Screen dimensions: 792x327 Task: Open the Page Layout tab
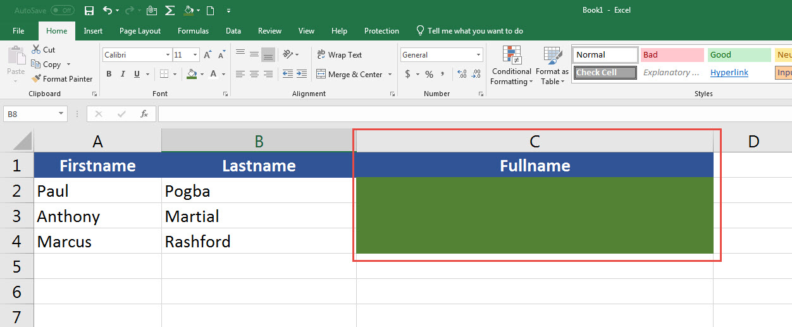point(140,31)
